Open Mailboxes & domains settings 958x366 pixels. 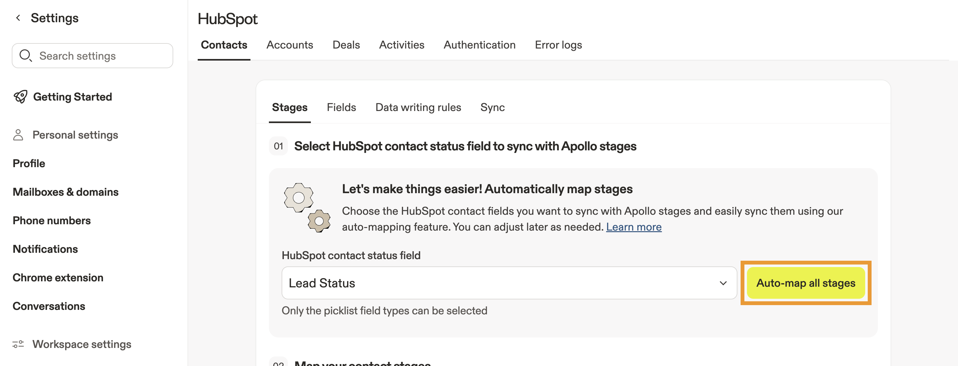point(65,192)
